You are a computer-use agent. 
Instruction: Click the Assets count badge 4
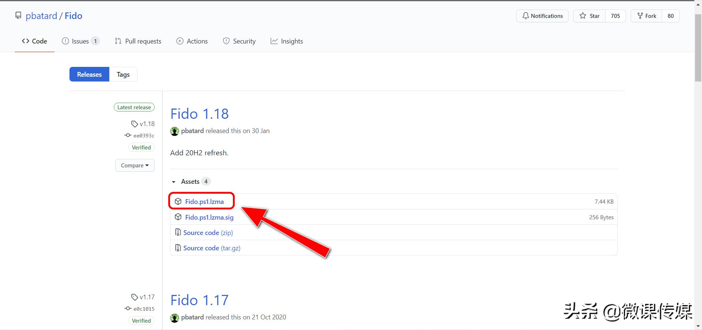point(206,182)
